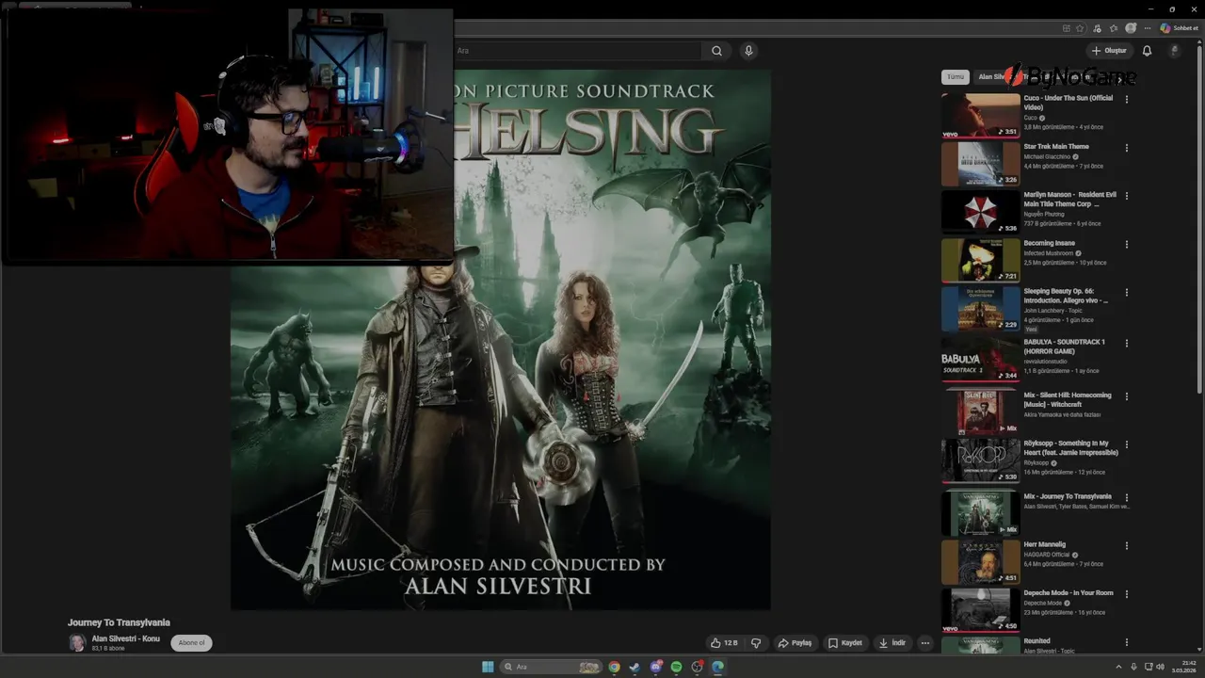Open Edge profile icon
This screenshot has height=678, width=1205.
[x=1131, y=28]
